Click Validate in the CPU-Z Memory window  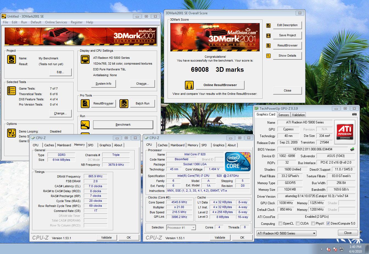106,238
